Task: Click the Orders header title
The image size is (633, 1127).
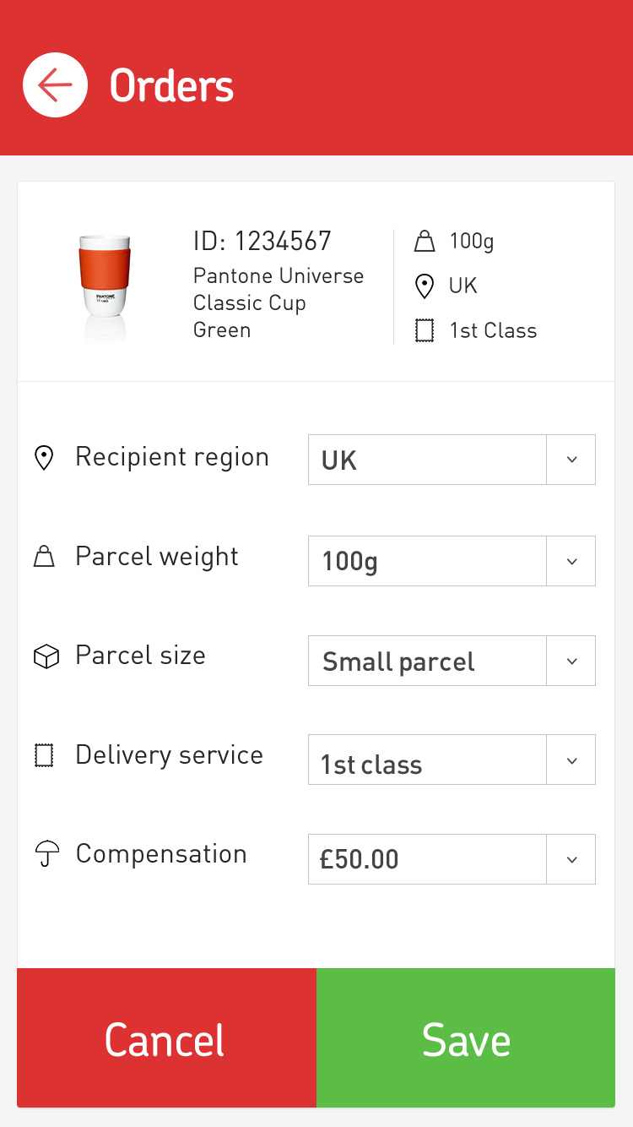Action: coord(171,85)
